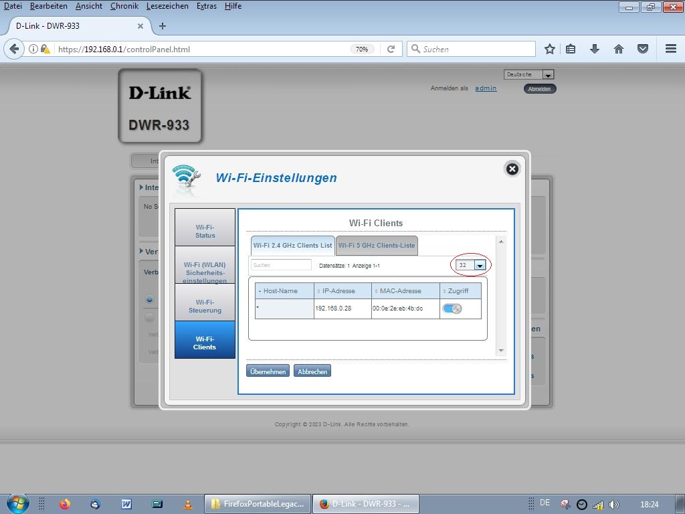Open the 32 records per page dropdown
685x514 pixels.
point(470,265)
